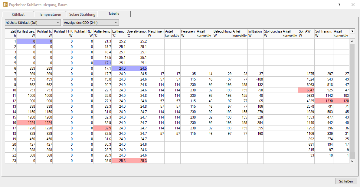Select the highlighted 6347 Sol. AW cell
This screenshot has height=187, width=360.
coord(306,90)
